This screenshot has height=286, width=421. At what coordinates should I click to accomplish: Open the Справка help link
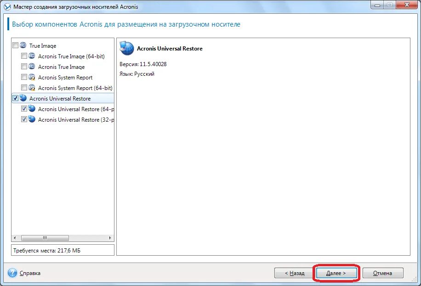(x=30, y=273)
